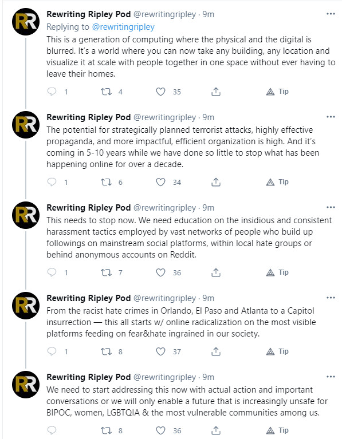
Task: Like the tweet about Capitol insurrection
Action: (x=160, y=351)
